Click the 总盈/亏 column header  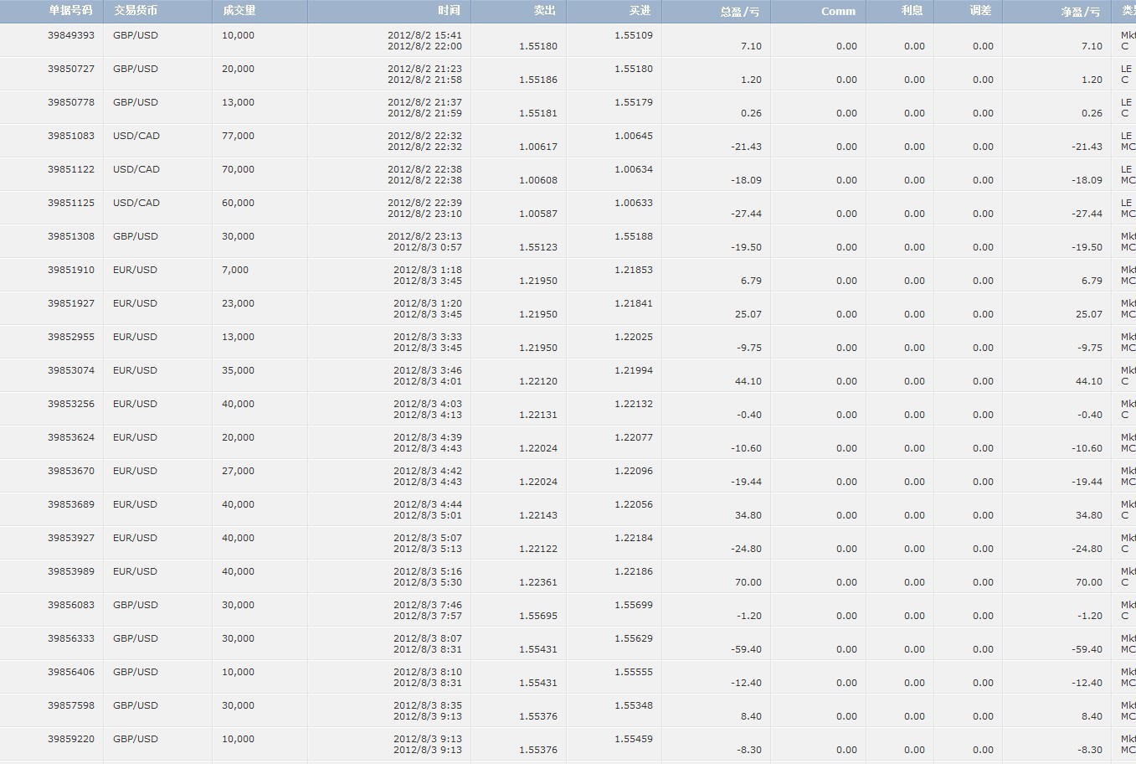pyautogui.click(x=716, y=11)
